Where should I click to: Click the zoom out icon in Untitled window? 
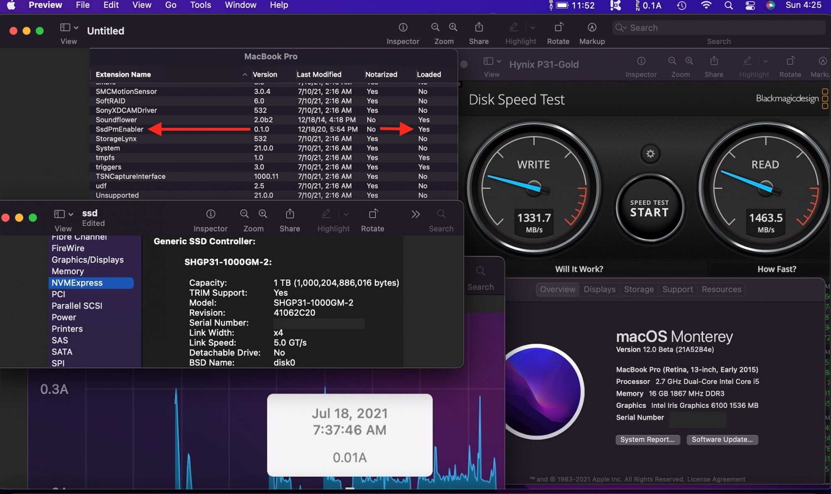click(x=435, y=27)
